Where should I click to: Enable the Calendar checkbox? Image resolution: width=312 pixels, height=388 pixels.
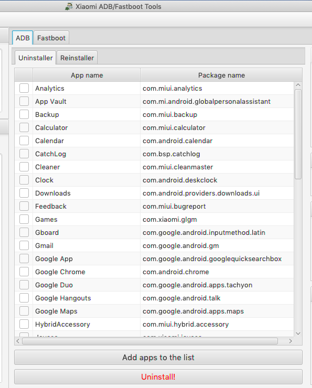click(24, 141)
